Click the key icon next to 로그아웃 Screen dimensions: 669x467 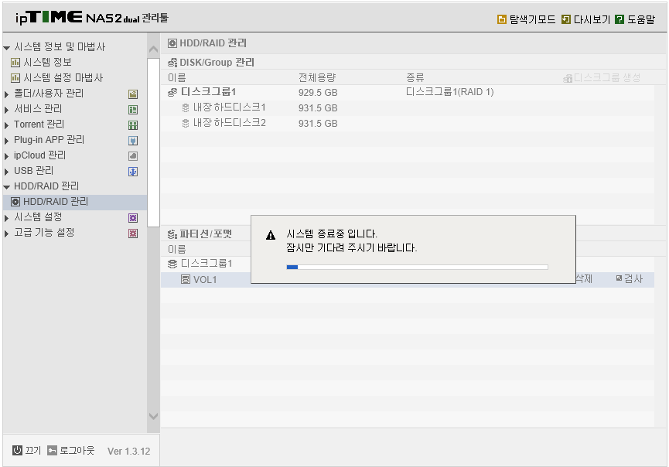pyautogui.click(x=52, y=450)
